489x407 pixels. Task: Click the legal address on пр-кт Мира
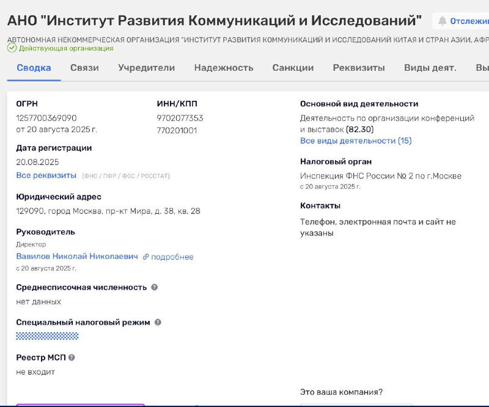[108, 211]
